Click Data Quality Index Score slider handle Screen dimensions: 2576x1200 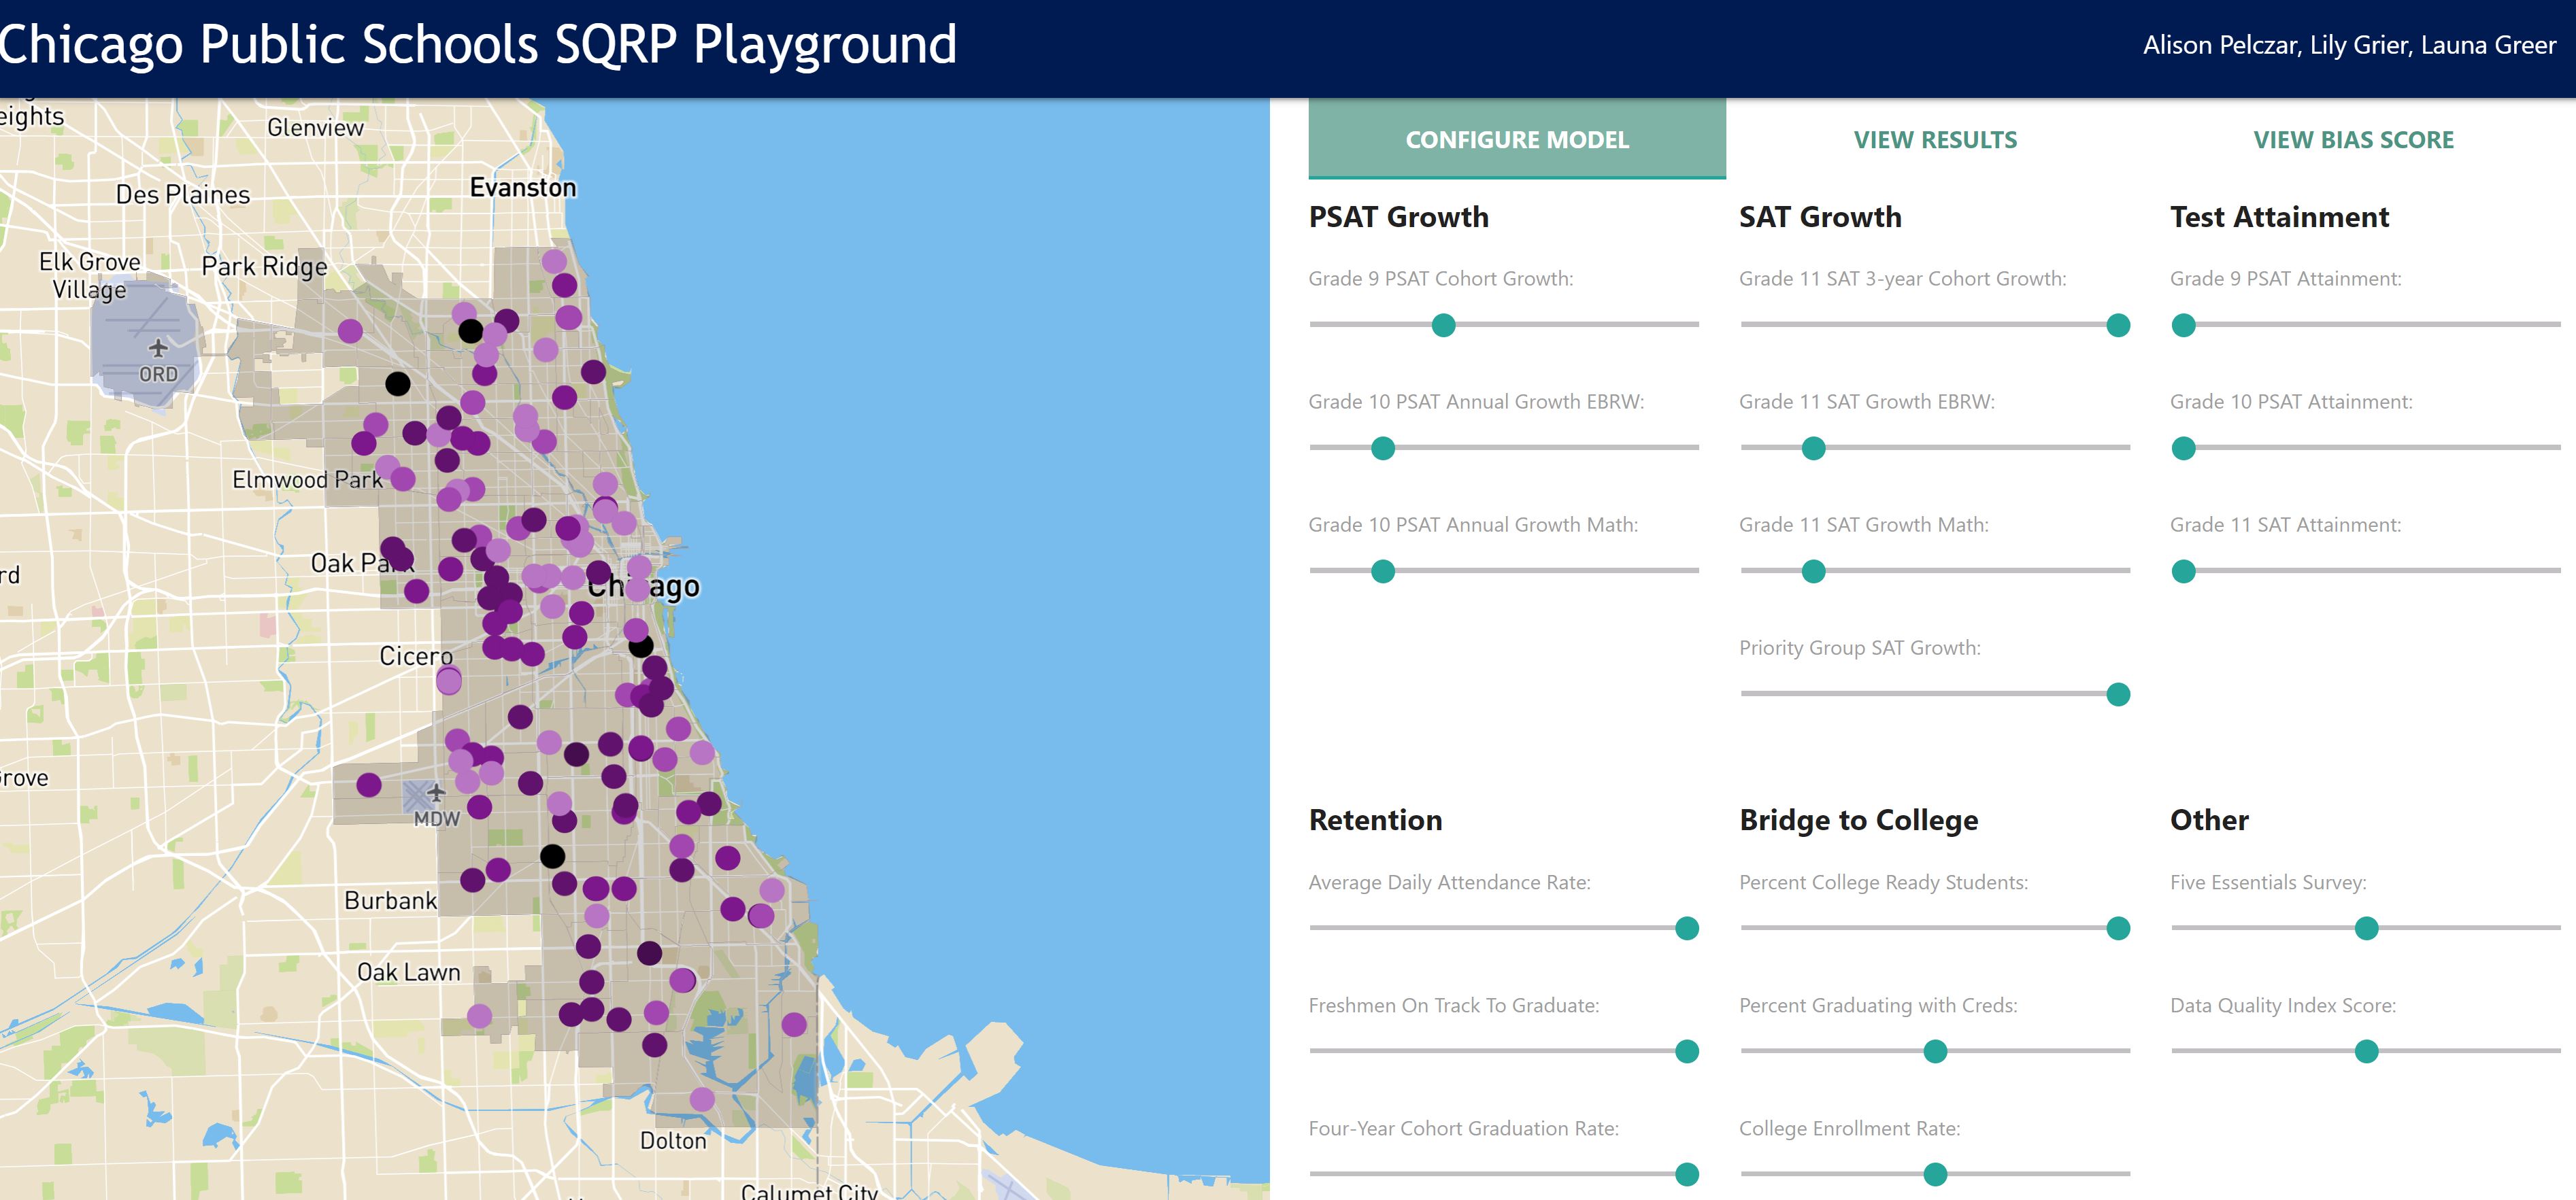coord(2366,1051)
